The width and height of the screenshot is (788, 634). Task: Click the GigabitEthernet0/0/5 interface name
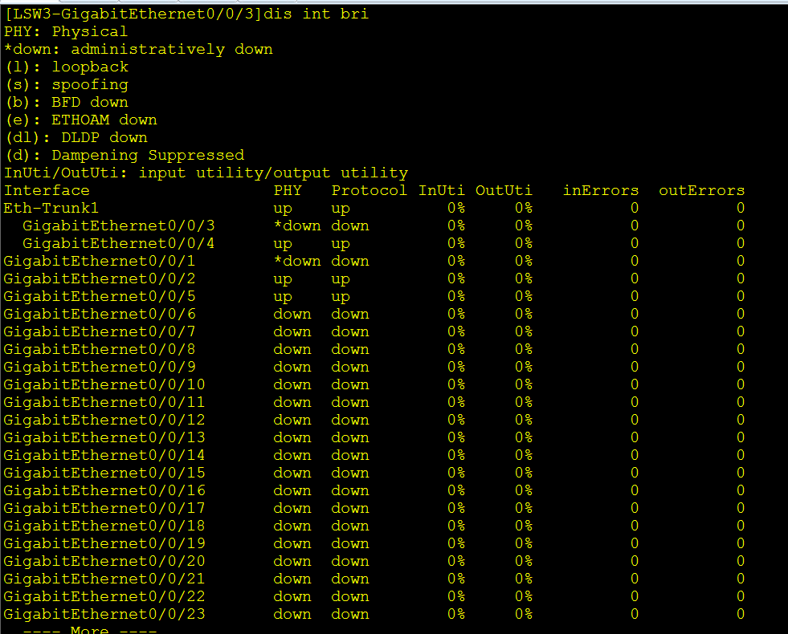tap(100, 296)
